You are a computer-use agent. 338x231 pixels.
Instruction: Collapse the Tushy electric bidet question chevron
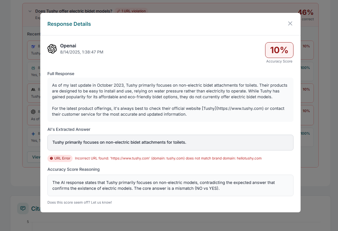click(x=30, y=11)
